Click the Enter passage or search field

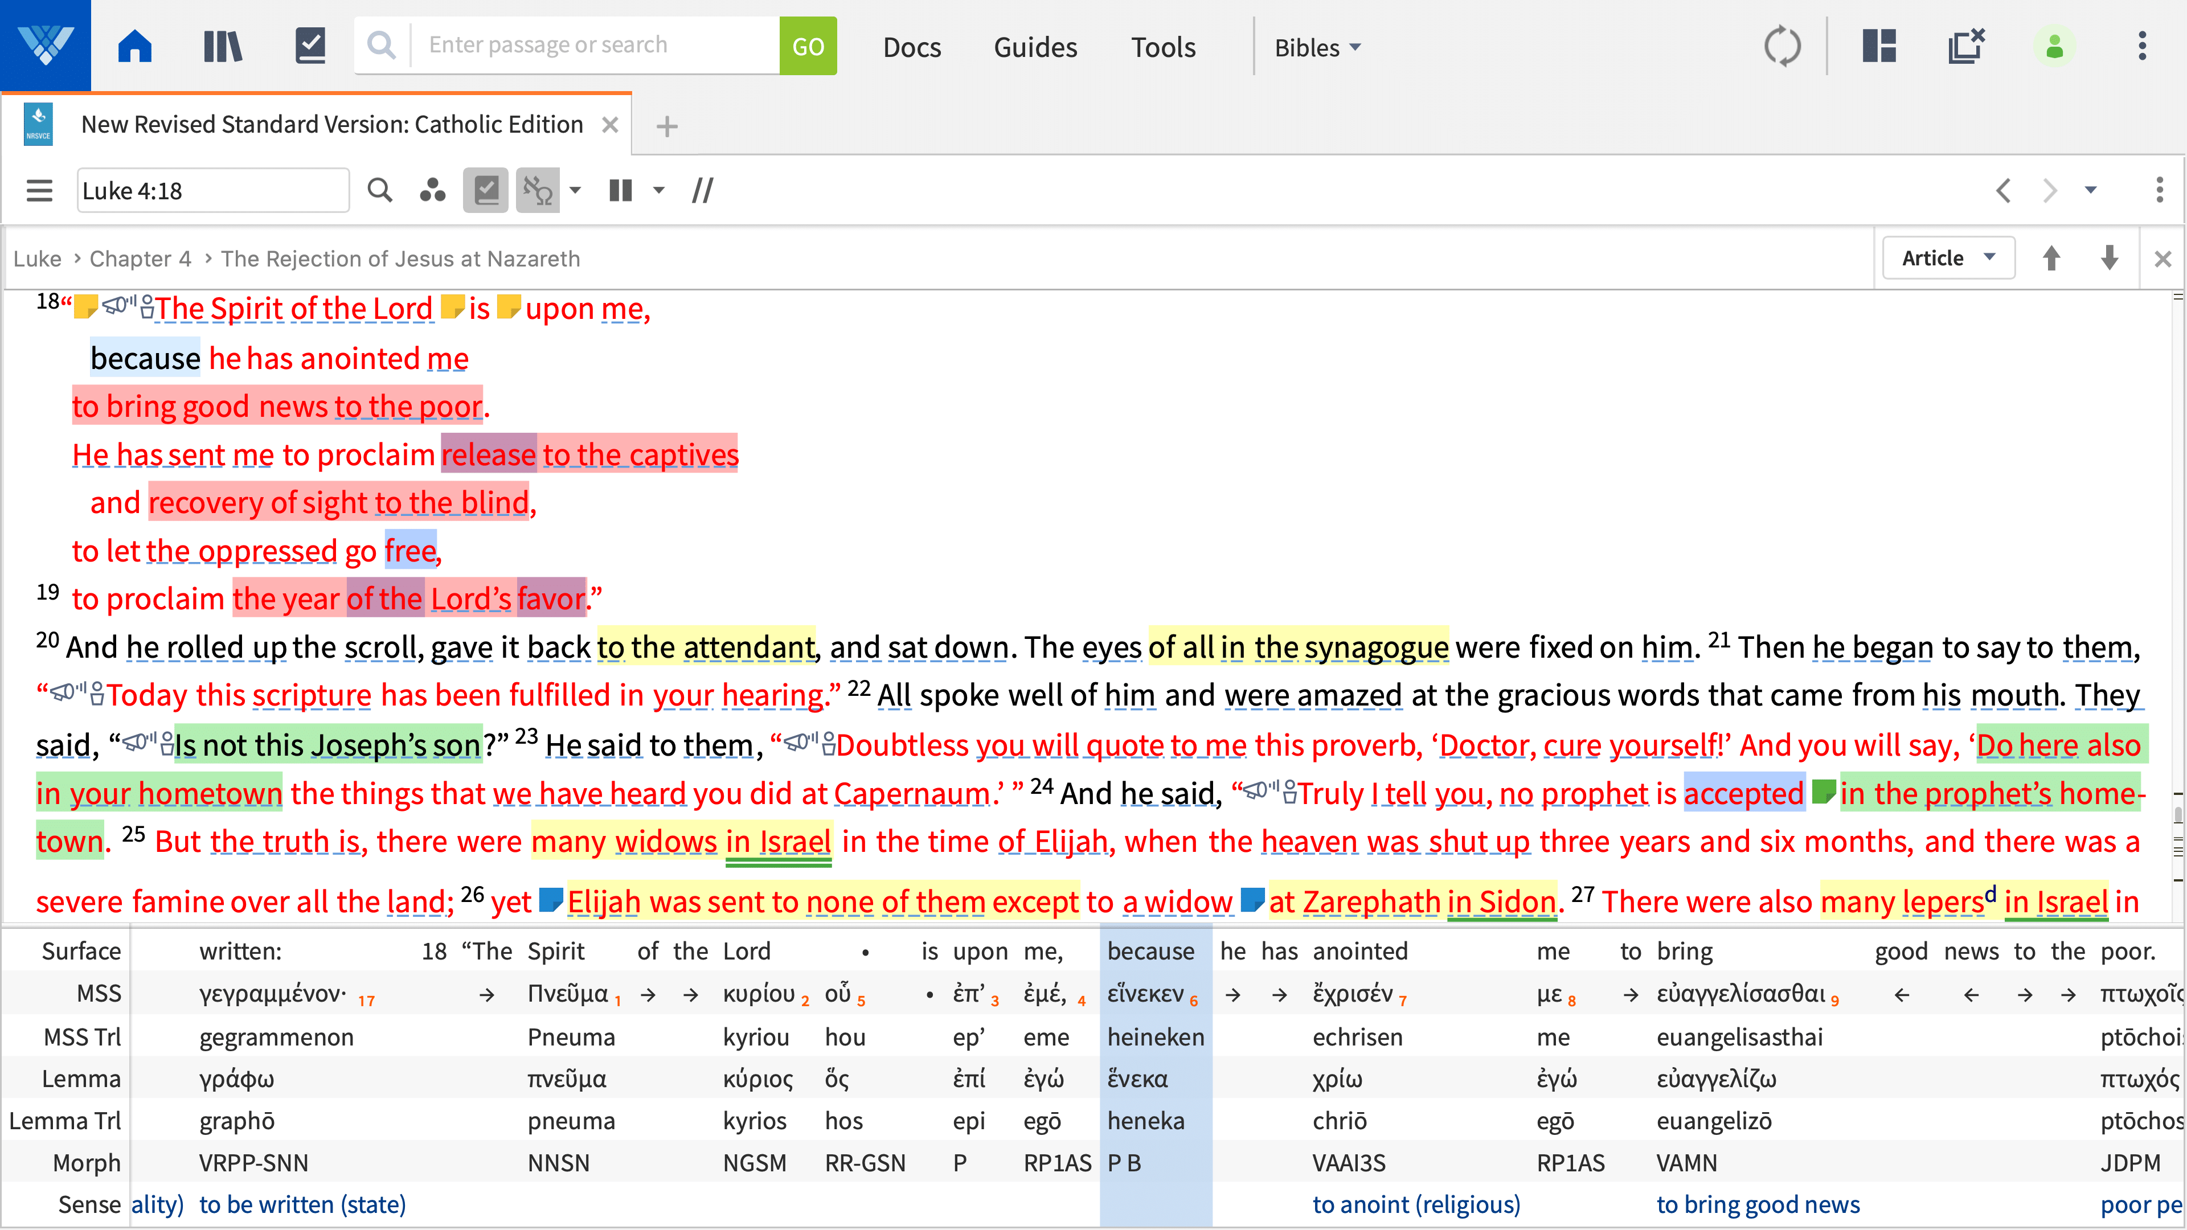(x=594, y=45)
